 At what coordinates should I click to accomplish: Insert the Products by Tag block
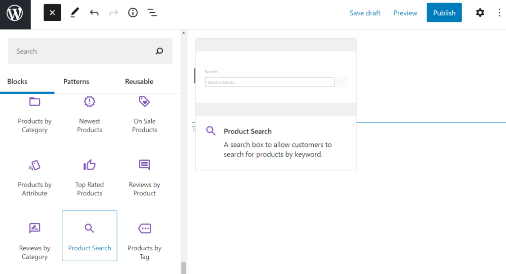[x=144, y=242]
